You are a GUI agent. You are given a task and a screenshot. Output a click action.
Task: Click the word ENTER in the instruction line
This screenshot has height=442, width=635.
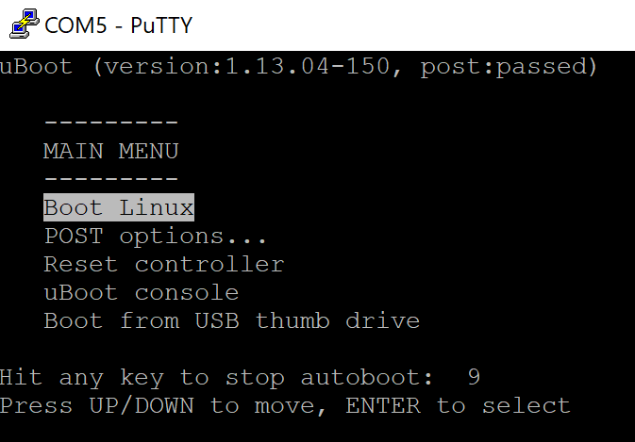pyautogui.click(x=383, y=405)
